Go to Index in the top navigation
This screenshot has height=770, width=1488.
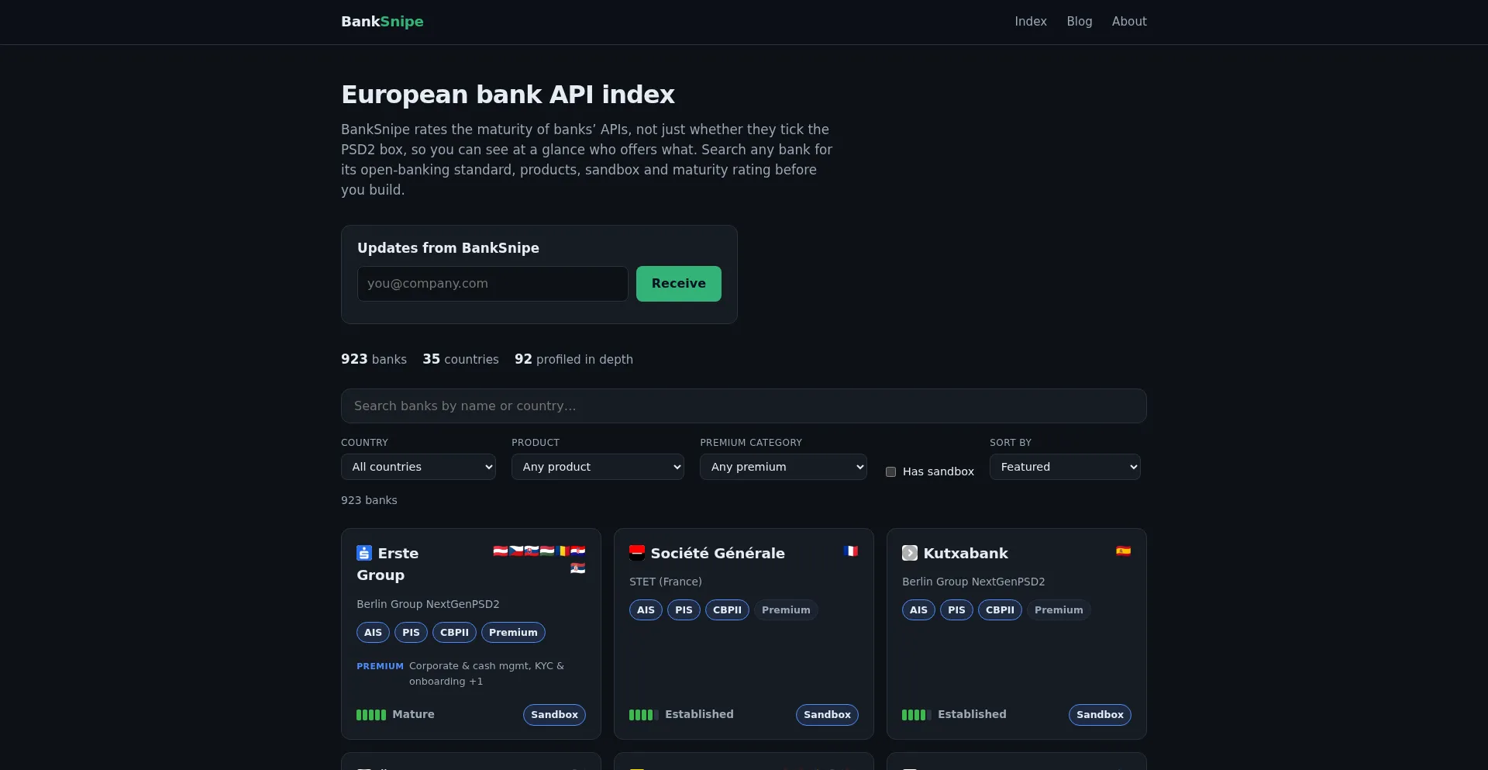1031,22
